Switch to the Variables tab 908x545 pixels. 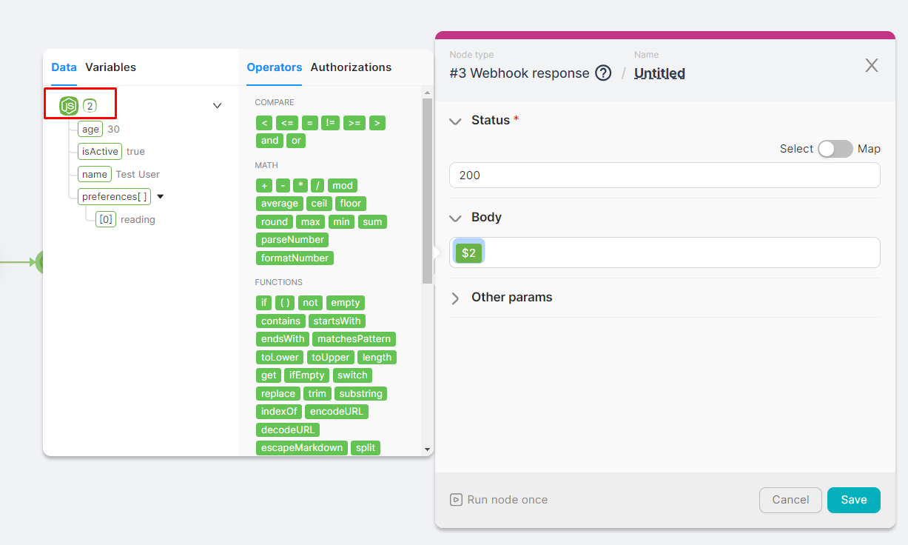(111, 67)
